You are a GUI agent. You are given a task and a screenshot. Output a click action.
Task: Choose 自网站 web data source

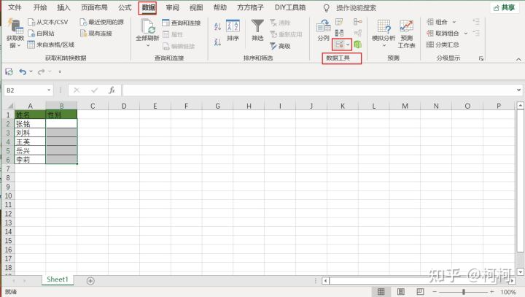point(41,33)
